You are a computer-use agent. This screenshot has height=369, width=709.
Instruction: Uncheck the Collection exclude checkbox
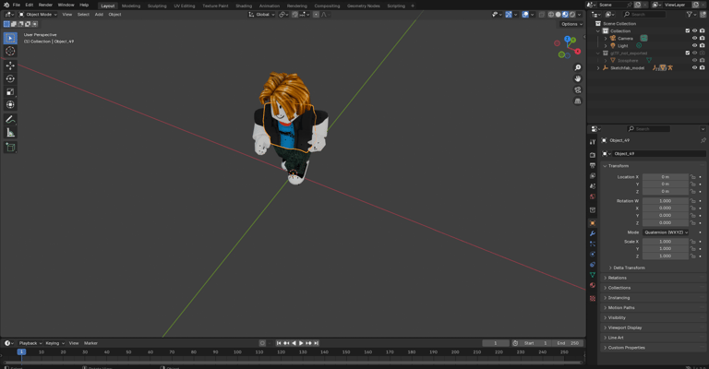click(687, 30)
